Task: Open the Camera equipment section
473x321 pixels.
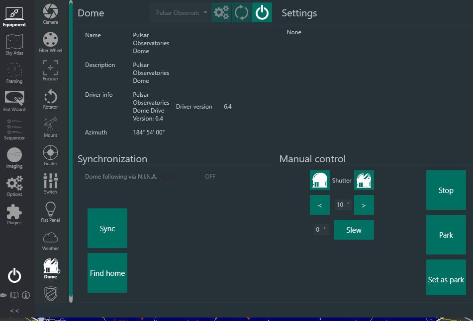Action: pyautogui.click(x=50, y=13)
